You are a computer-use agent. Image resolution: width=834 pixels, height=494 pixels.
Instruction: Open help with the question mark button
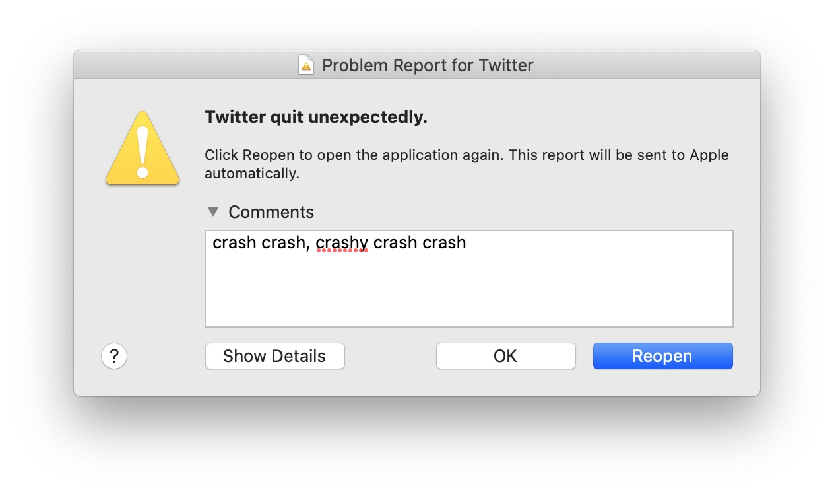(114, 357)
